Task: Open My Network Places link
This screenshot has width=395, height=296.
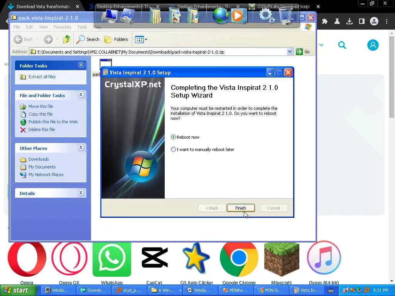Action: click(x=46, y=175)
